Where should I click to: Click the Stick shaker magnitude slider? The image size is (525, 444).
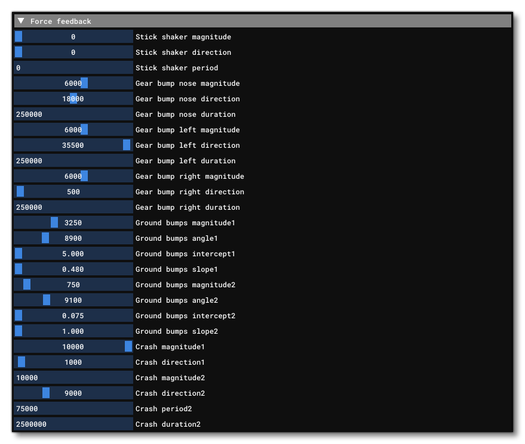point(73,37)
